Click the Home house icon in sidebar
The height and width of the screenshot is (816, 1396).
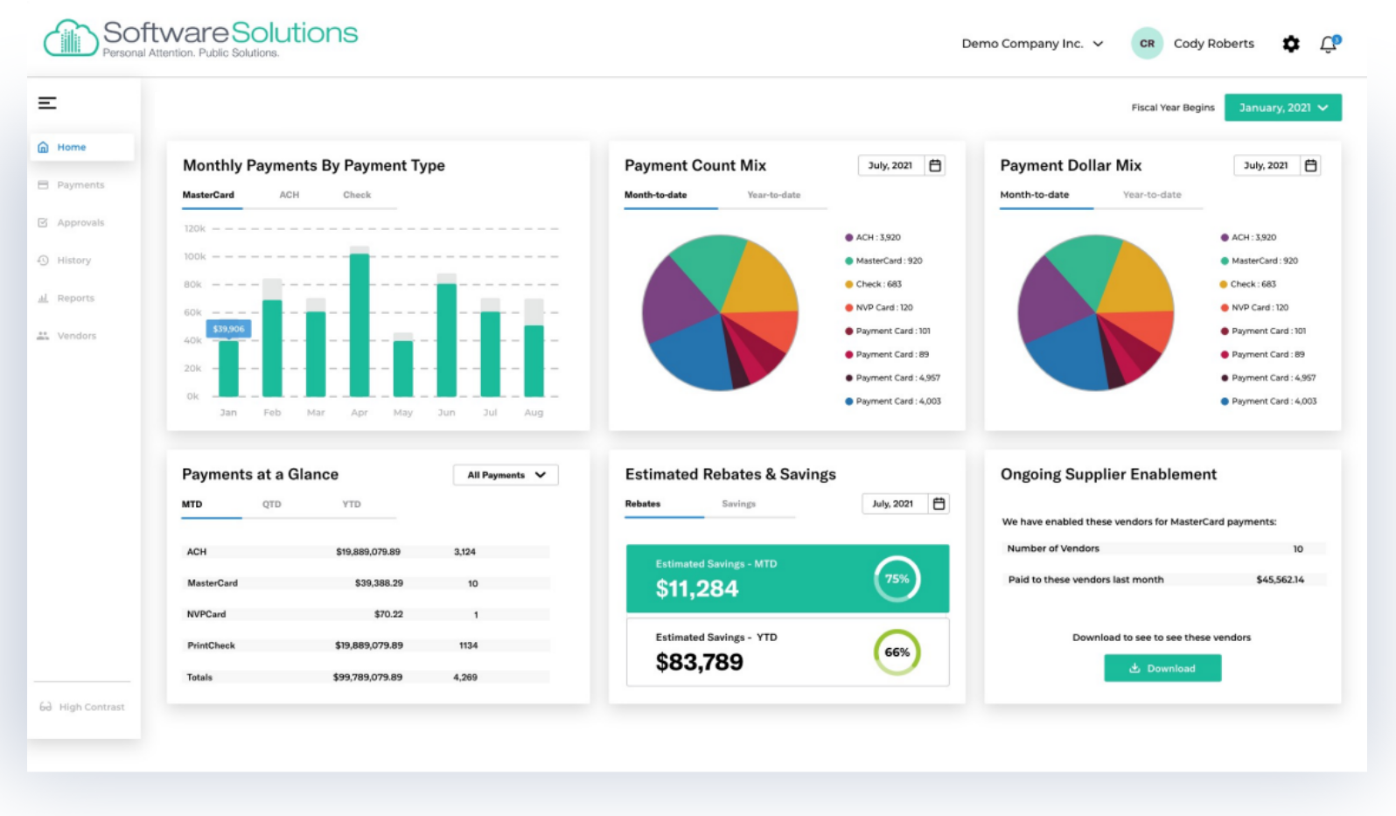(x=43, y=147)
